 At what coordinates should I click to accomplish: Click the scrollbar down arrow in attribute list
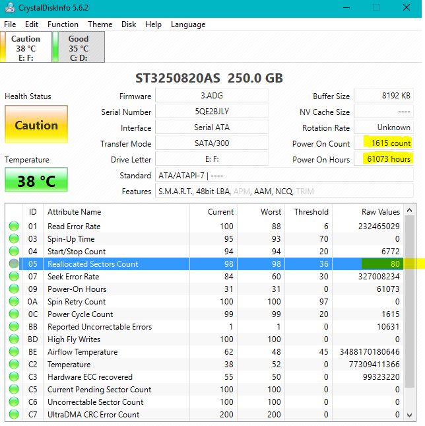pyautogui.click(x=410, y=415)
